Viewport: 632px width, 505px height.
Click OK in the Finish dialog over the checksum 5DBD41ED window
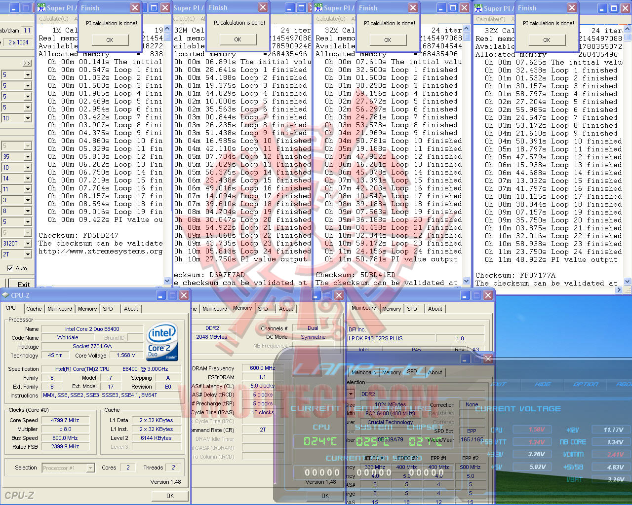tap(388, 40)
